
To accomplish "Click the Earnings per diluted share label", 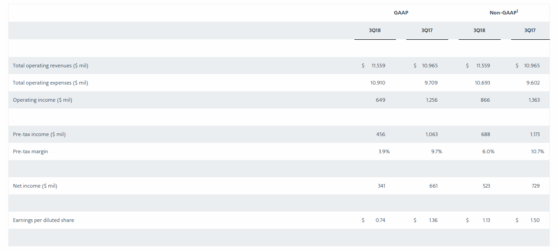I will click(x=43, y=220).
